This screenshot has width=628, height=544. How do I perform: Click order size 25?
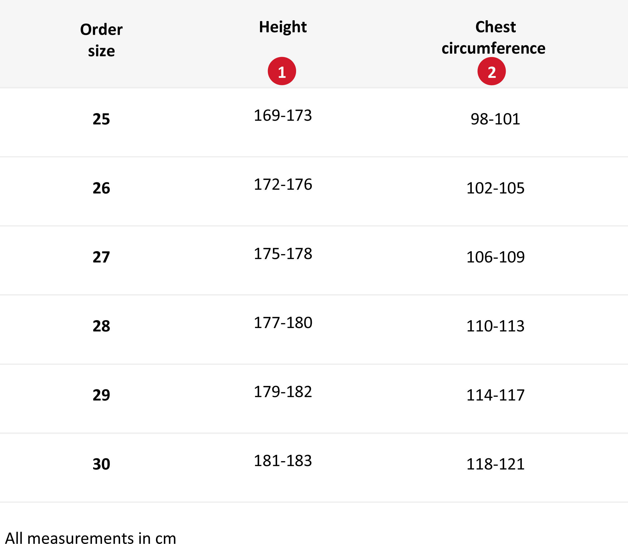tap(101, 119)
